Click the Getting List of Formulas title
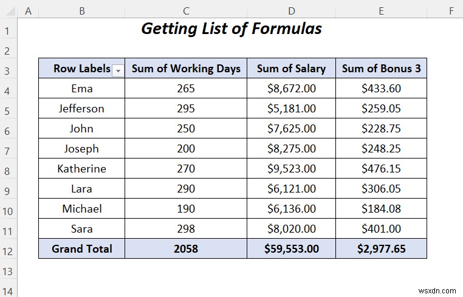This screenshot has height=297, width=463. (x=231, y=29)
